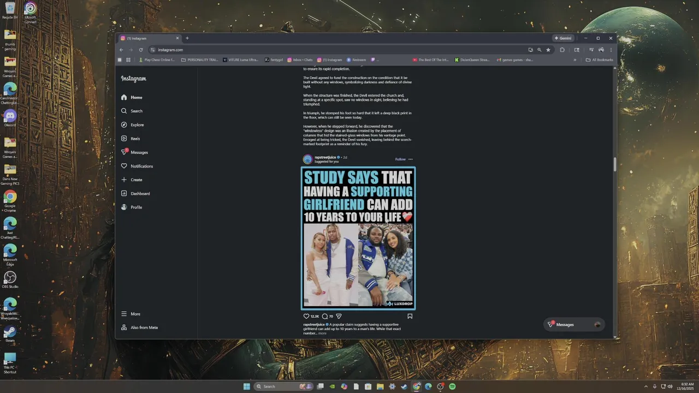The height and width of the screenshot is (393, 699).
Task: Go back in the Chrome browser
Action: (122, 50)
